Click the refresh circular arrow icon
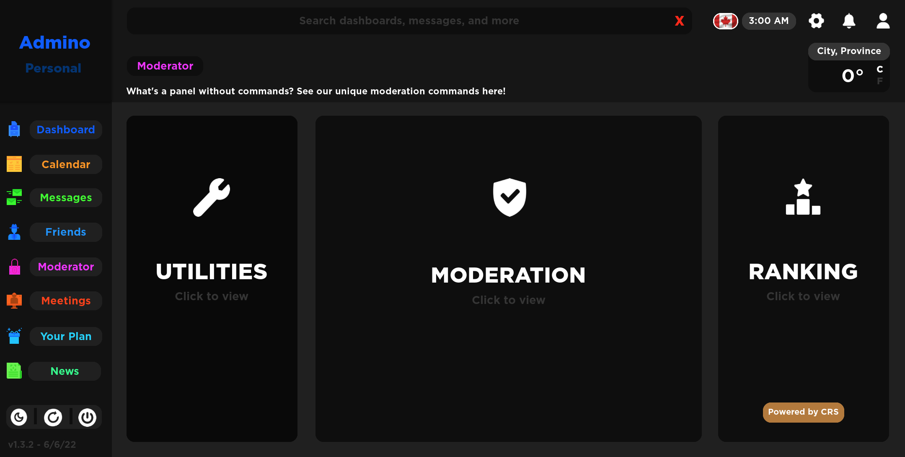905x457 pixels. (53, 417)
